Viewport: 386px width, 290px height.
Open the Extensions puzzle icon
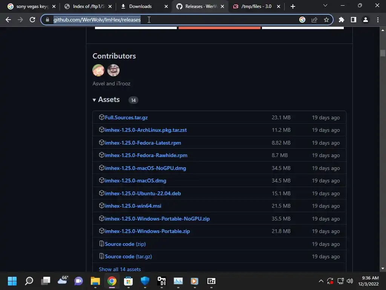click(x=342, y=20)
